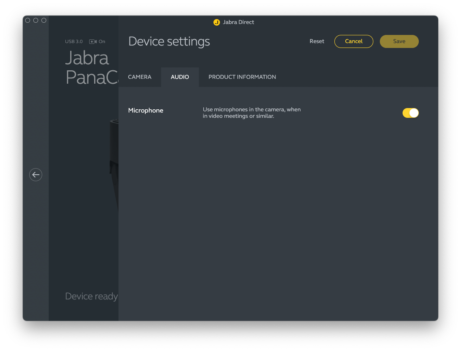Click the Jabra Direct logo icon
The image size is (461, 351).
[217, 22]
